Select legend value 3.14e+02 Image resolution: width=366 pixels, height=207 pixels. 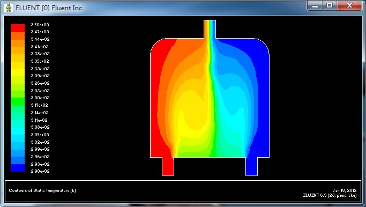pos(40,113)
